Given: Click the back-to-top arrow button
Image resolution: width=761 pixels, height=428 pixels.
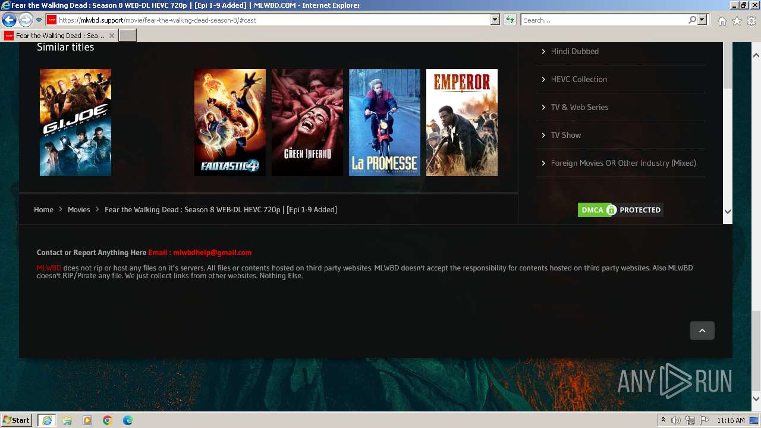Looking at the screenshot, I should (702, 331).
